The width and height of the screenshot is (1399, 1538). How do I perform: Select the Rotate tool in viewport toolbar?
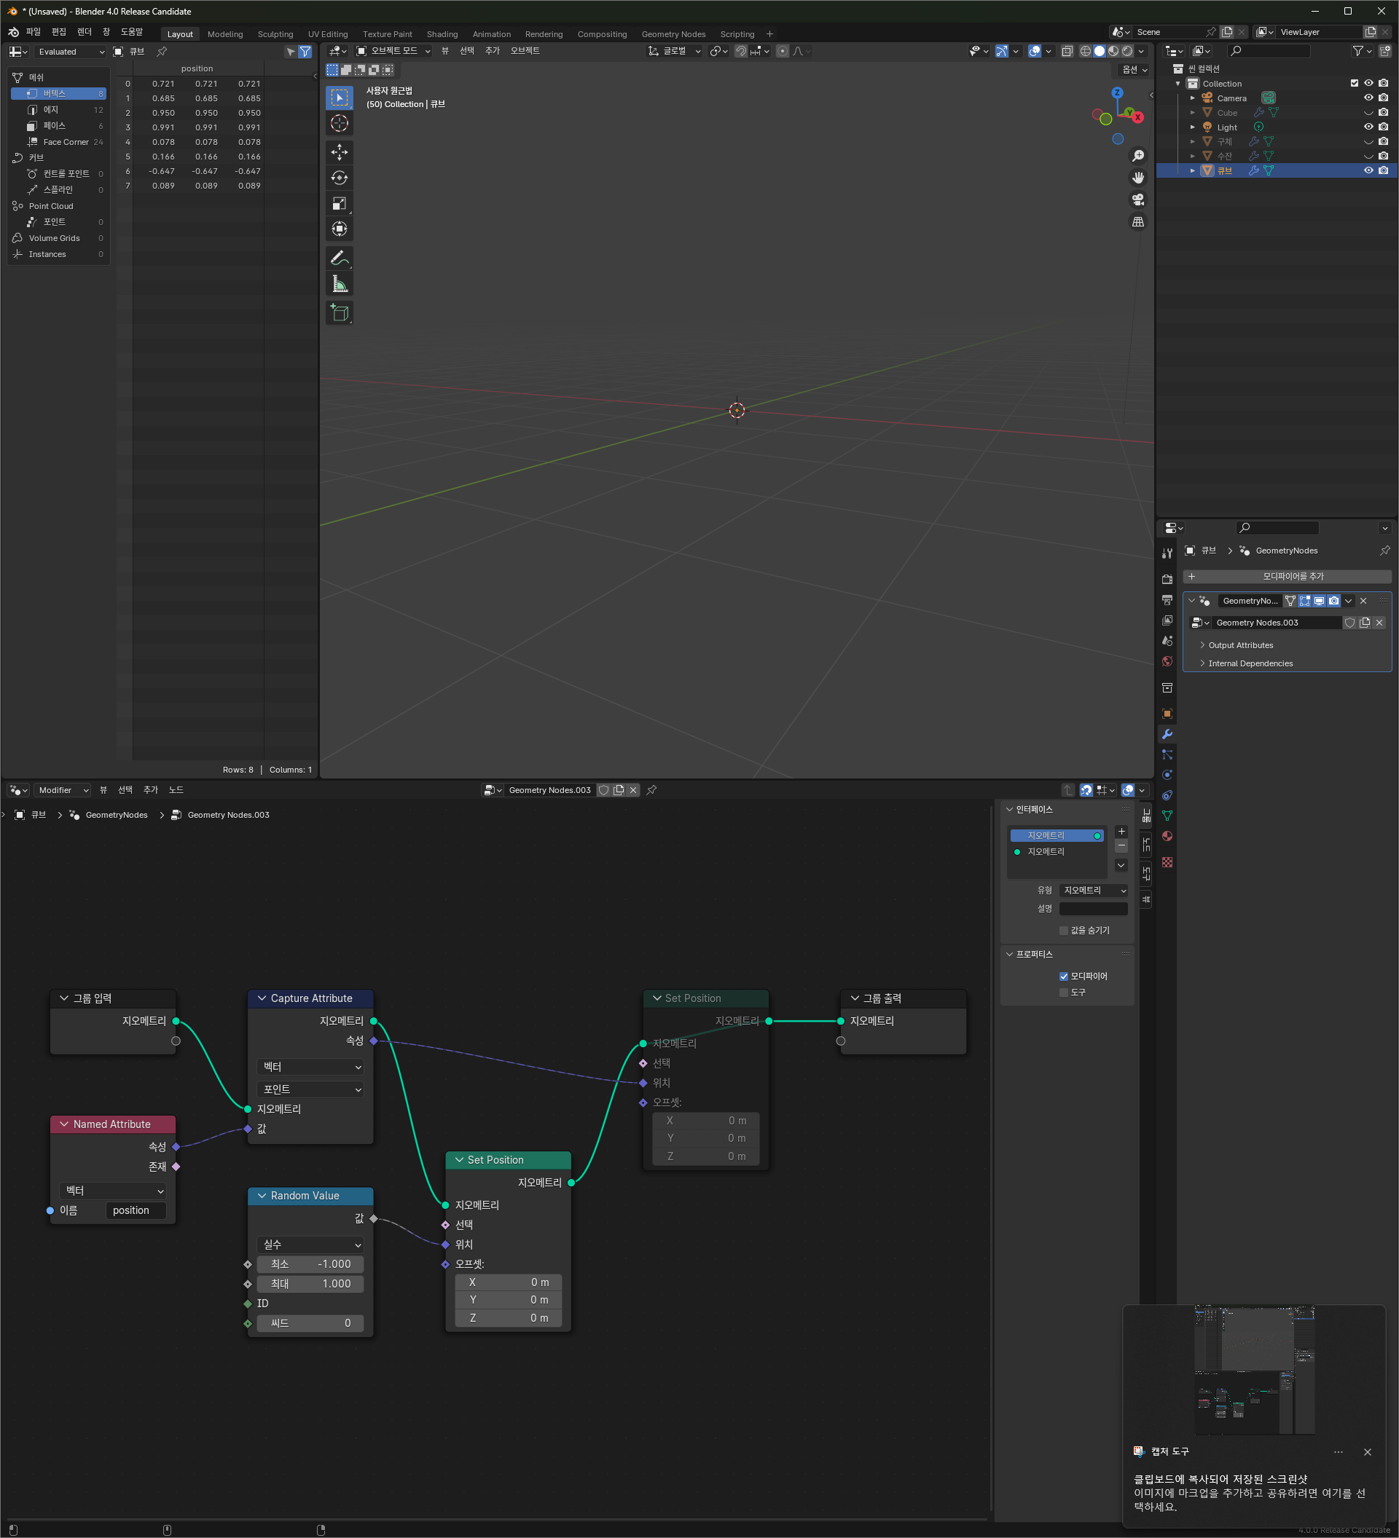pyautogui.click(x=340, y=178)
